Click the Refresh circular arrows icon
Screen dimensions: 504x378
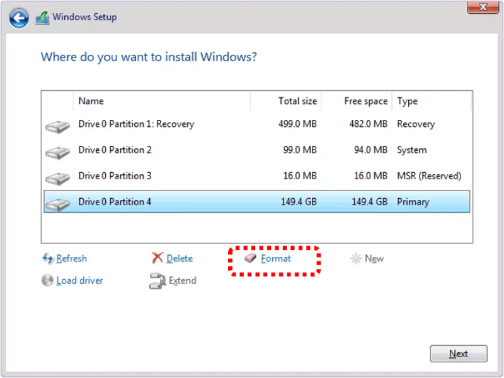(48, 258)
